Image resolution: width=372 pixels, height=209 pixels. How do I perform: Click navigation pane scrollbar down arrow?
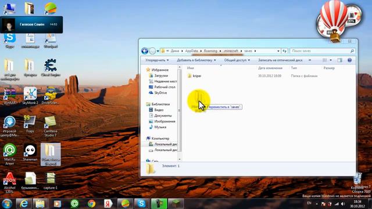click(180, 159)
